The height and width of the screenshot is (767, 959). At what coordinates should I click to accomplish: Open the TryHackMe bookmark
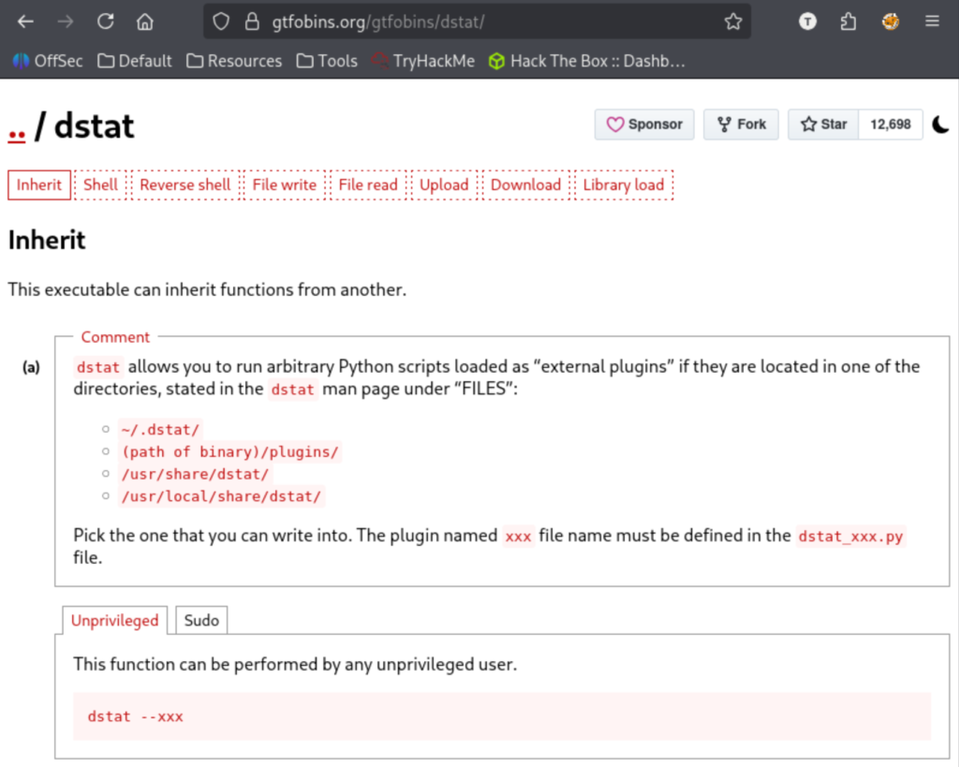[x=422, y=61]
